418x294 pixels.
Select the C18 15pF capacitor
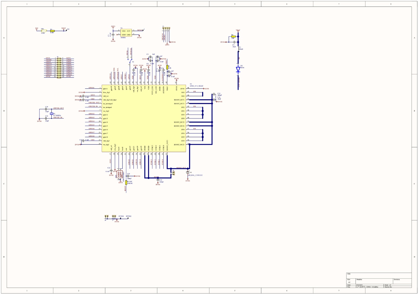[x=47, y=109]
